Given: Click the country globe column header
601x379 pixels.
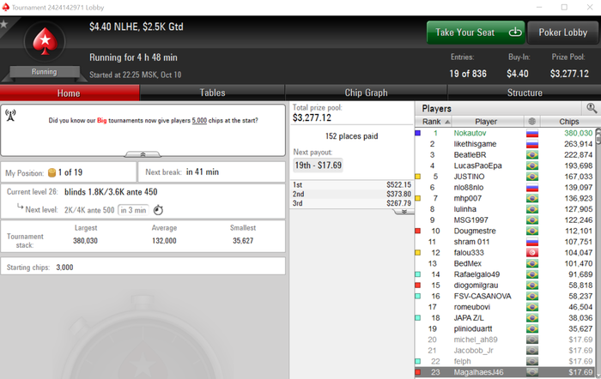Looking at the screenshot, I should point(531,122).
